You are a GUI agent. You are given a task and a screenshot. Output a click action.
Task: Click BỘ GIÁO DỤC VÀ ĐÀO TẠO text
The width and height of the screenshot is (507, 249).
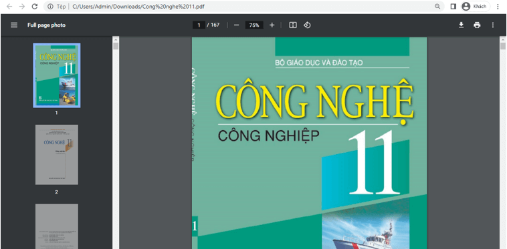pos(319,63)
